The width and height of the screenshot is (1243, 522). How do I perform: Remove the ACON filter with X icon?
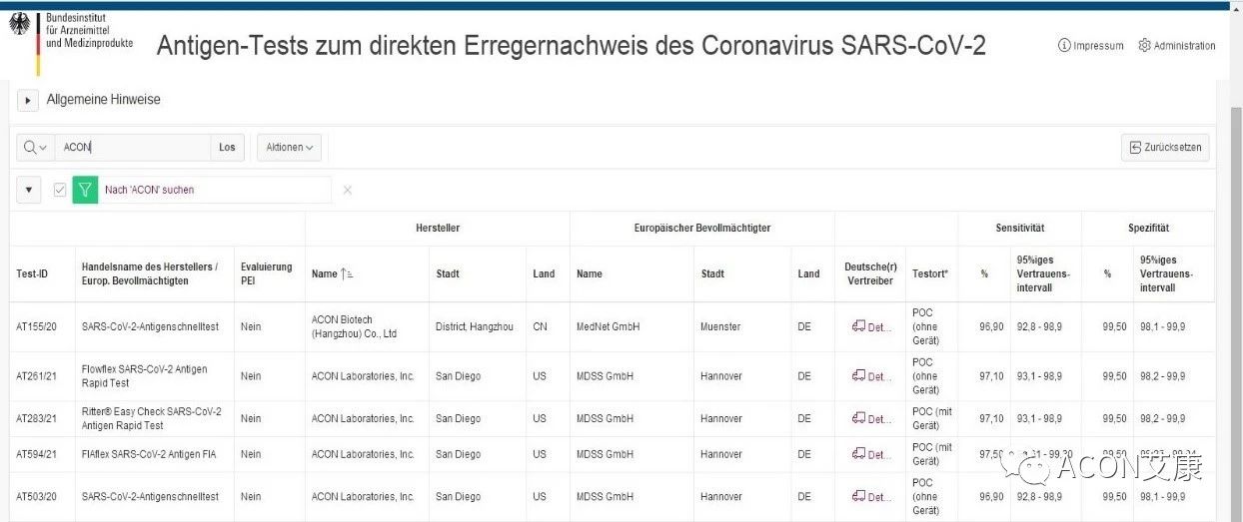click(348, 190)
